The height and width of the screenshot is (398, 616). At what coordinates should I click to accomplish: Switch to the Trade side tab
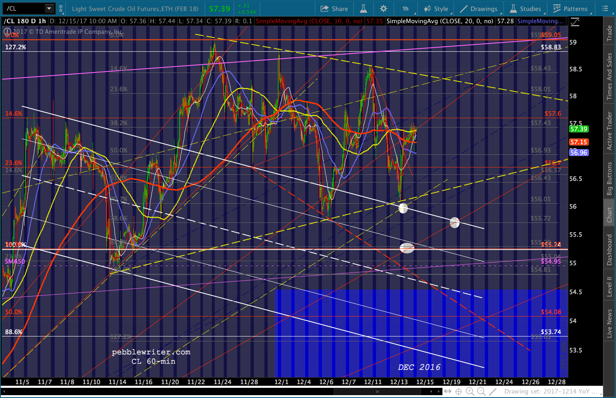(609, 33)
